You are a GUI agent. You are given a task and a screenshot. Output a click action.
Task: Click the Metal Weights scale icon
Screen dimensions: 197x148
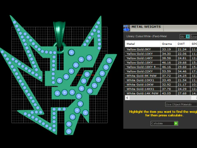pos(126,28)
